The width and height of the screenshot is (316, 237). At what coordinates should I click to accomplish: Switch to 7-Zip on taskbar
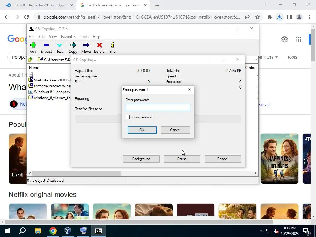(x=98, y=231)
